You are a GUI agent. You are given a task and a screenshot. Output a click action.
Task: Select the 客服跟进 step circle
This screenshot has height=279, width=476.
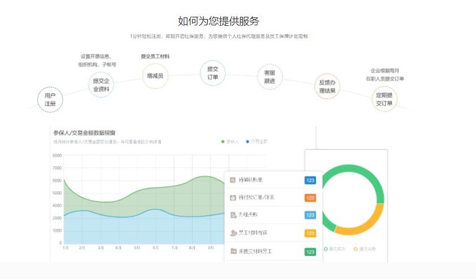point(270,77)
